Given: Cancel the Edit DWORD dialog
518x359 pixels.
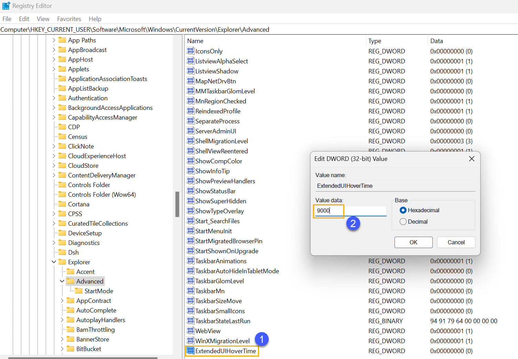Looking at the screenshot, I should 456,242.
